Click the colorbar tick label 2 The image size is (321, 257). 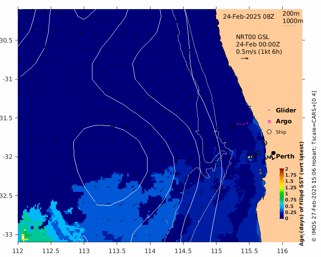tap(287, 169)
